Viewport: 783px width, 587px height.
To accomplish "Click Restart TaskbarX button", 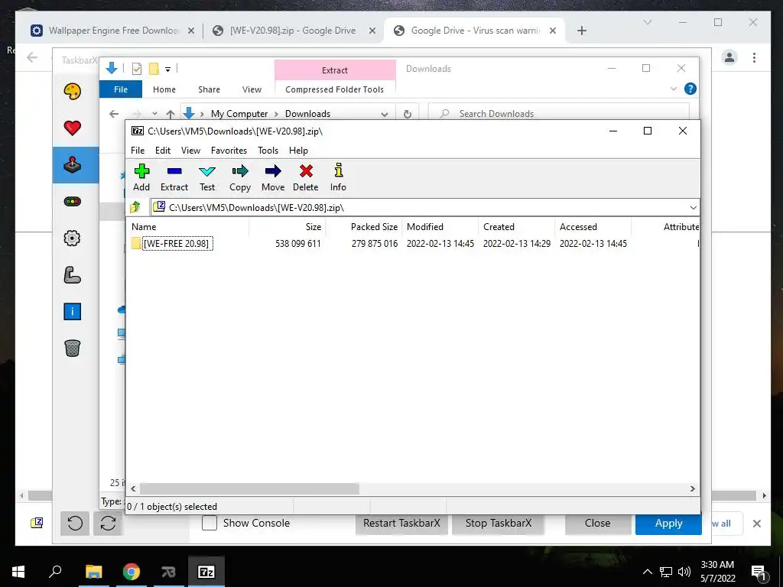I will click(x=401, y=523).
